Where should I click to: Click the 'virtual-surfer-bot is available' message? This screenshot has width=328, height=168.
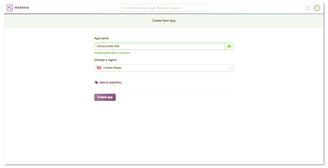(112, 53)
